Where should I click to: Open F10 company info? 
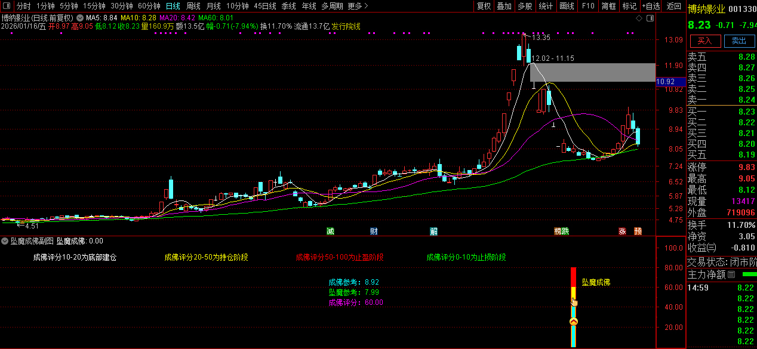pyautogui.click(x=588, y=6)
